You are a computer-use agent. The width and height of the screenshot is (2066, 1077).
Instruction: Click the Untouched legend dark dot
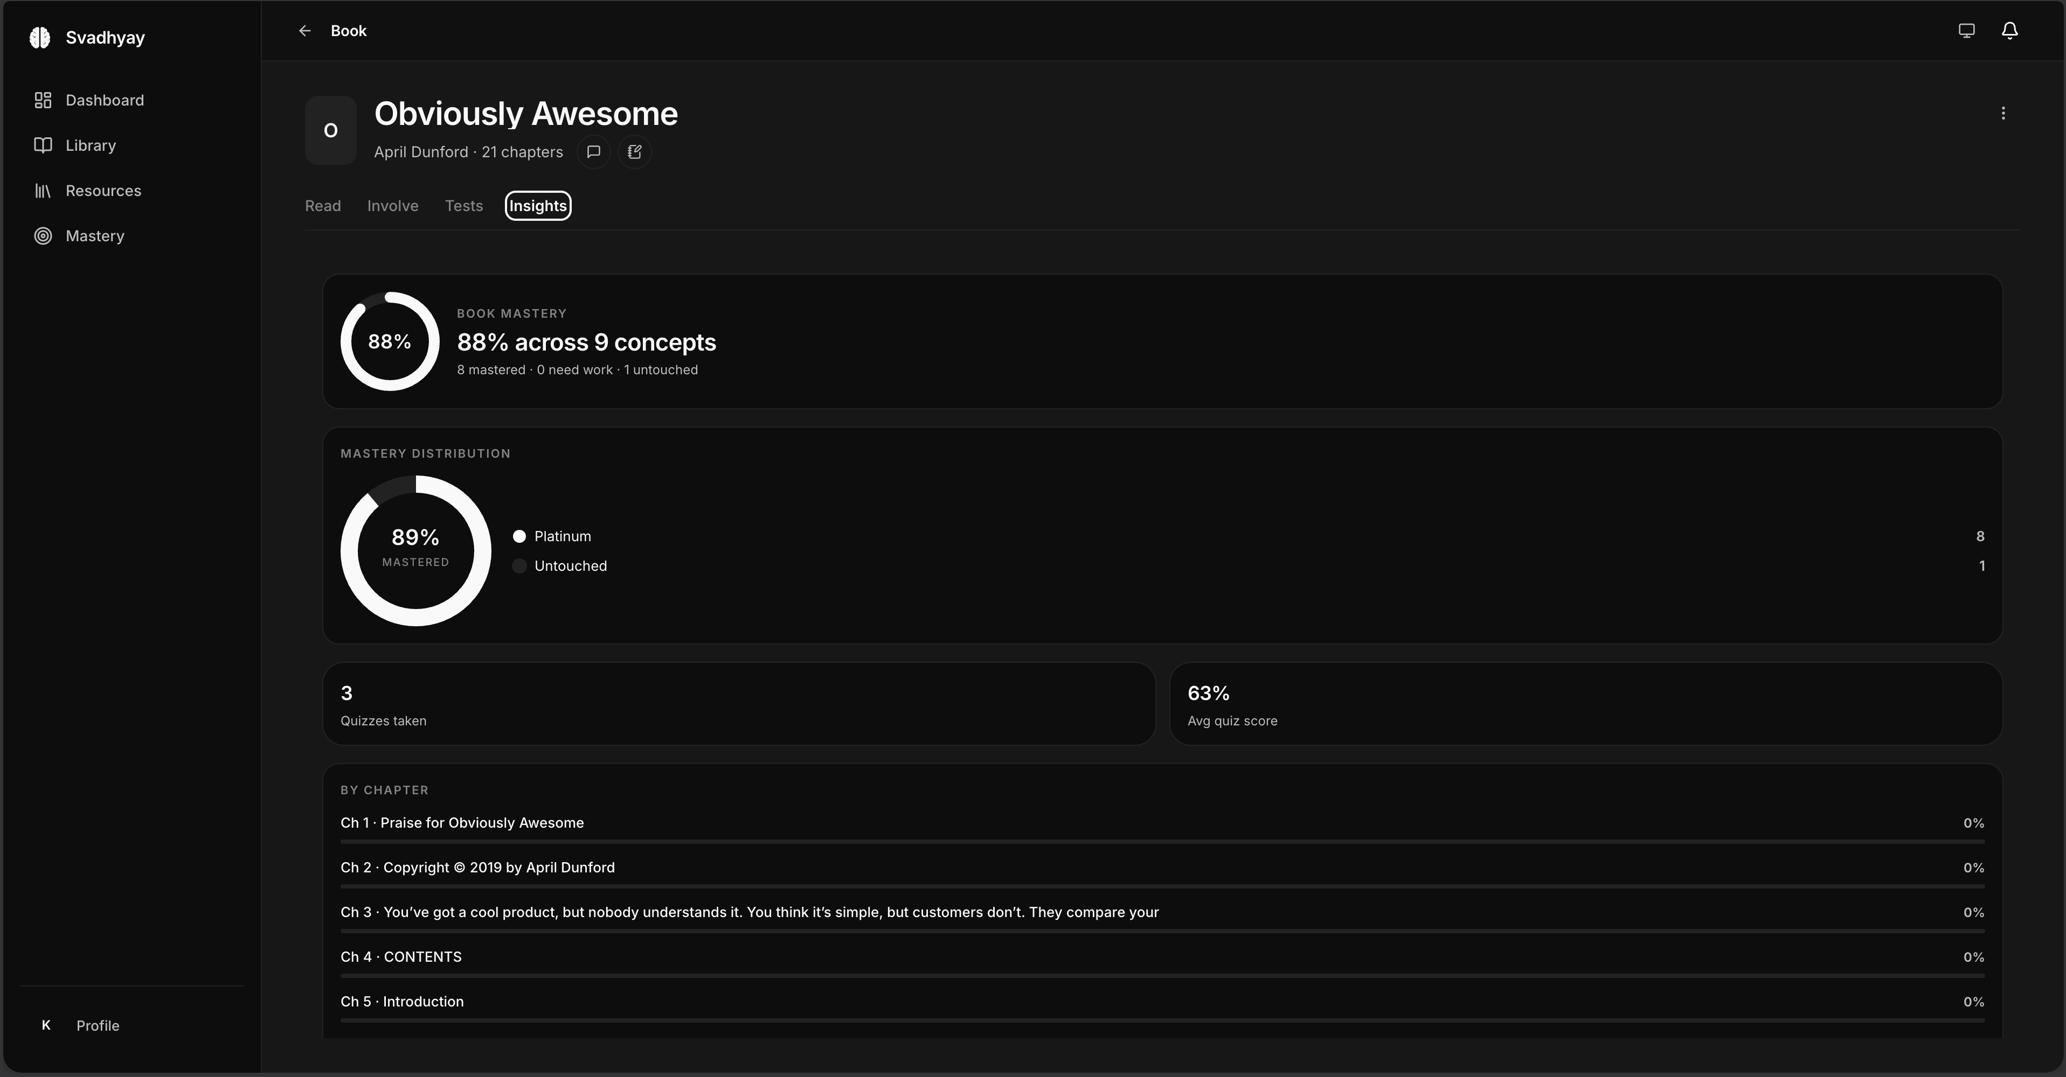(519, 566)
